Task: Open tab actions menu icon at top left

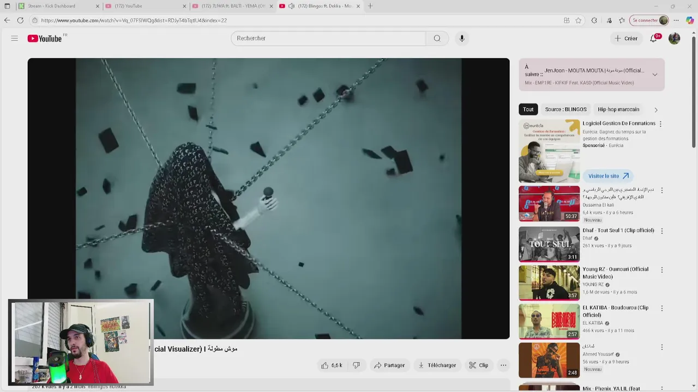Action: [7, 6]
